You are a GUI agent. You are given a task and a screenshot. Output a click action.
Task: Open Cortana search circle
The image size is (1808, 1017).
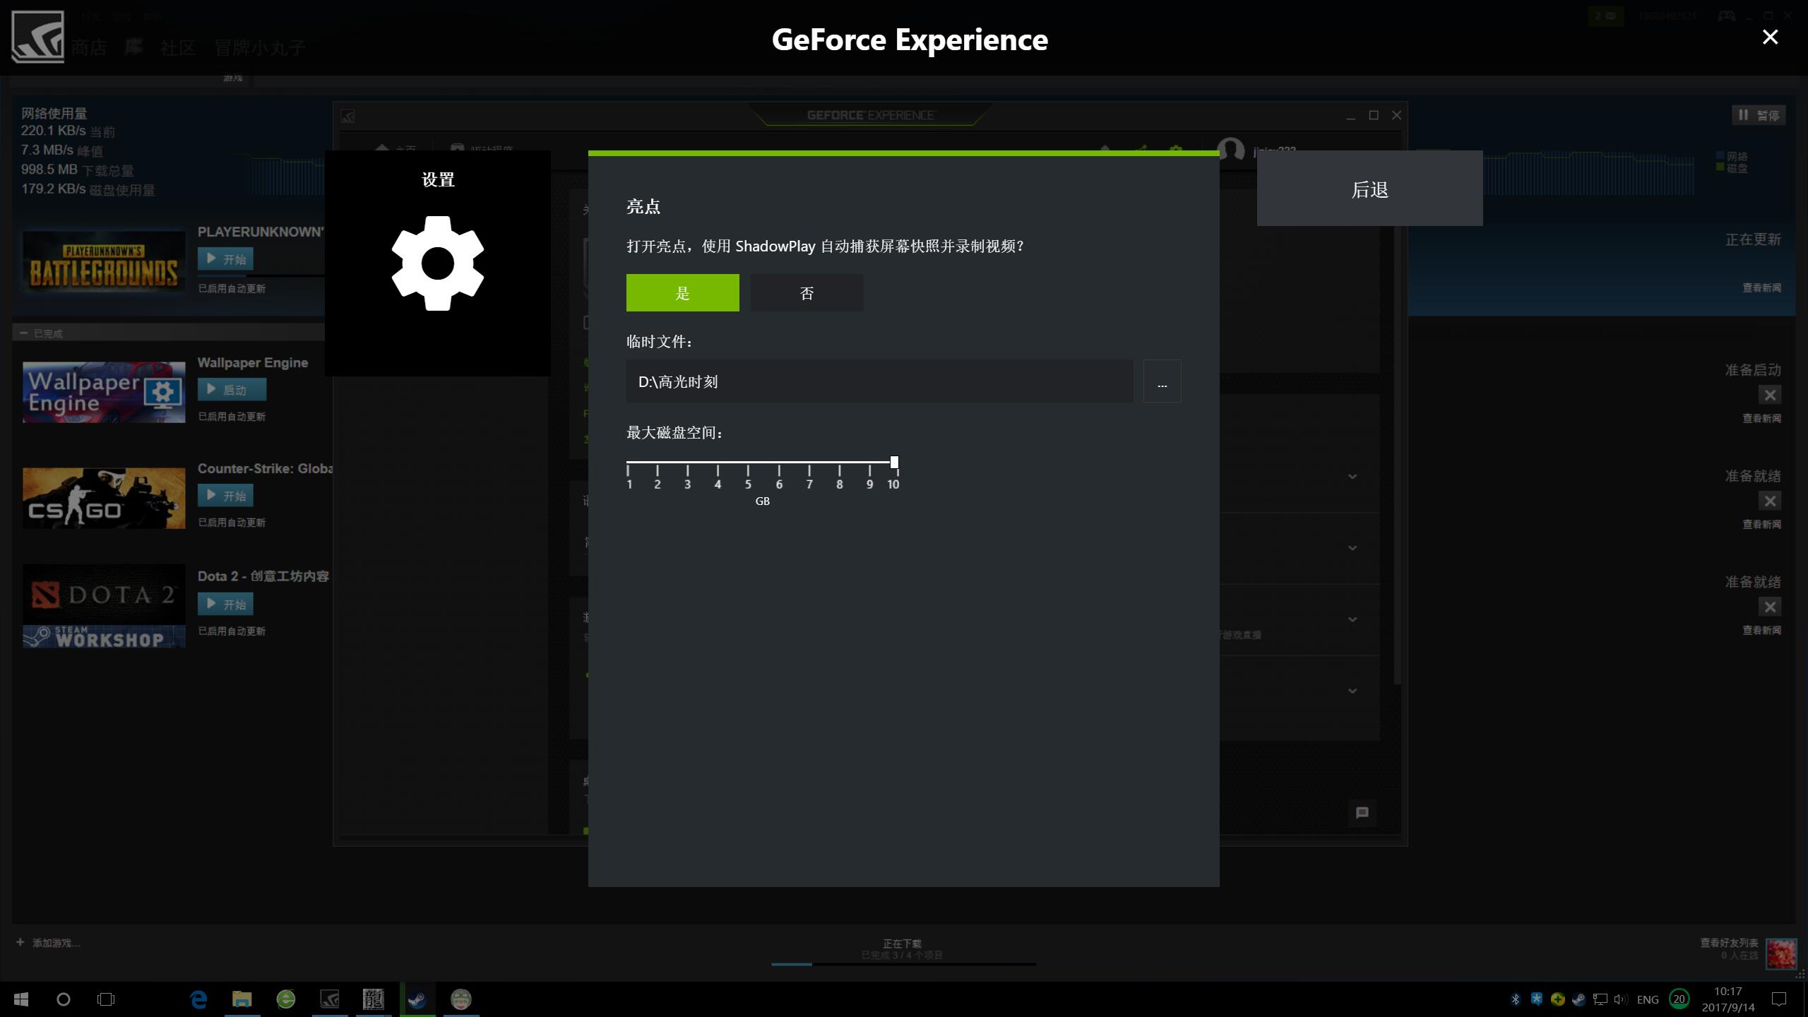[x=64, y=999]
